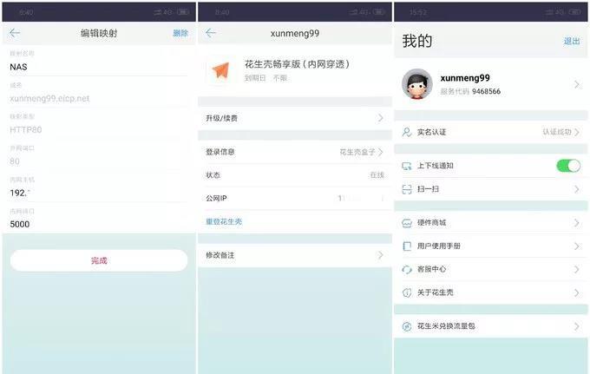Open 花生米兑换流量包
The width and height of the screenshot is (590, 374).
coord(491,326)
